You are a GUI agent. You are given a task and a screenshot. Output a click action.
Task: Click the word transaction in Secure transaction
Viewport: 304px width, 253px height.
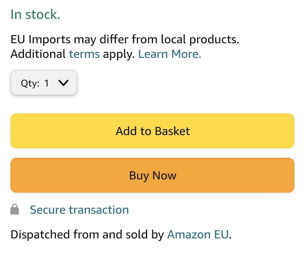(99, 210)
